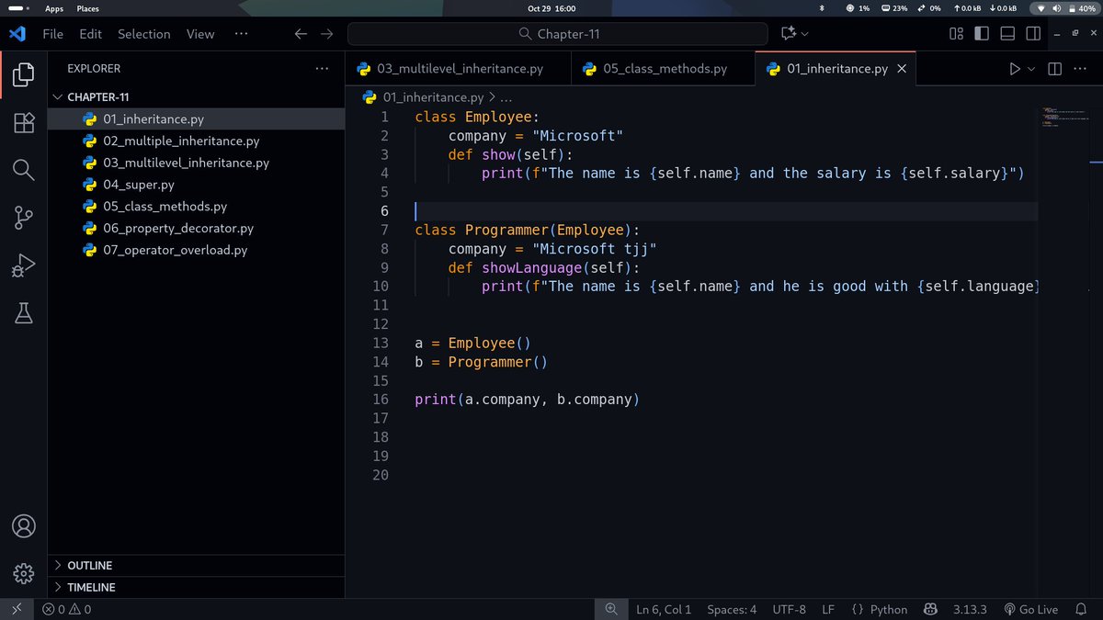This screenshot has height=620, width=1103.
Task: Open the Source Control view
Action: point(24,218)
